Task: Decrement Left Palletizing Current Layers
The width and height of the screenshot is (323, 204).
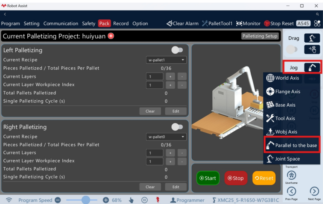Action: 182,76
